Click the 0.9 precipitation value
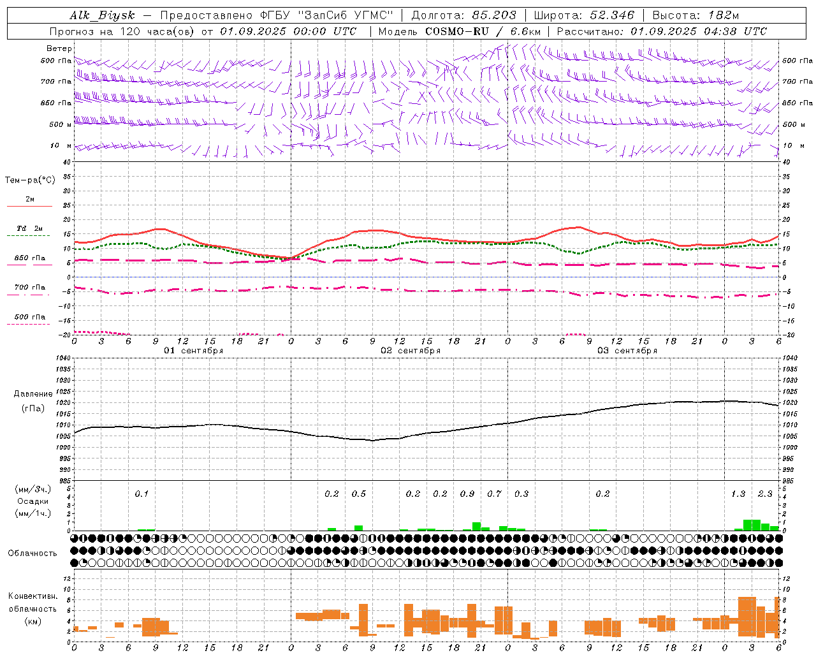 [x=467, y=494]
